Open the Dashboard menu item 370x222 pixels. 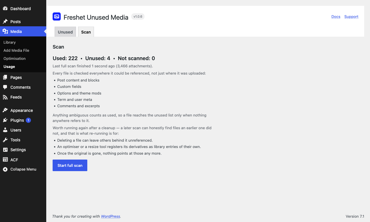[23, 9]
